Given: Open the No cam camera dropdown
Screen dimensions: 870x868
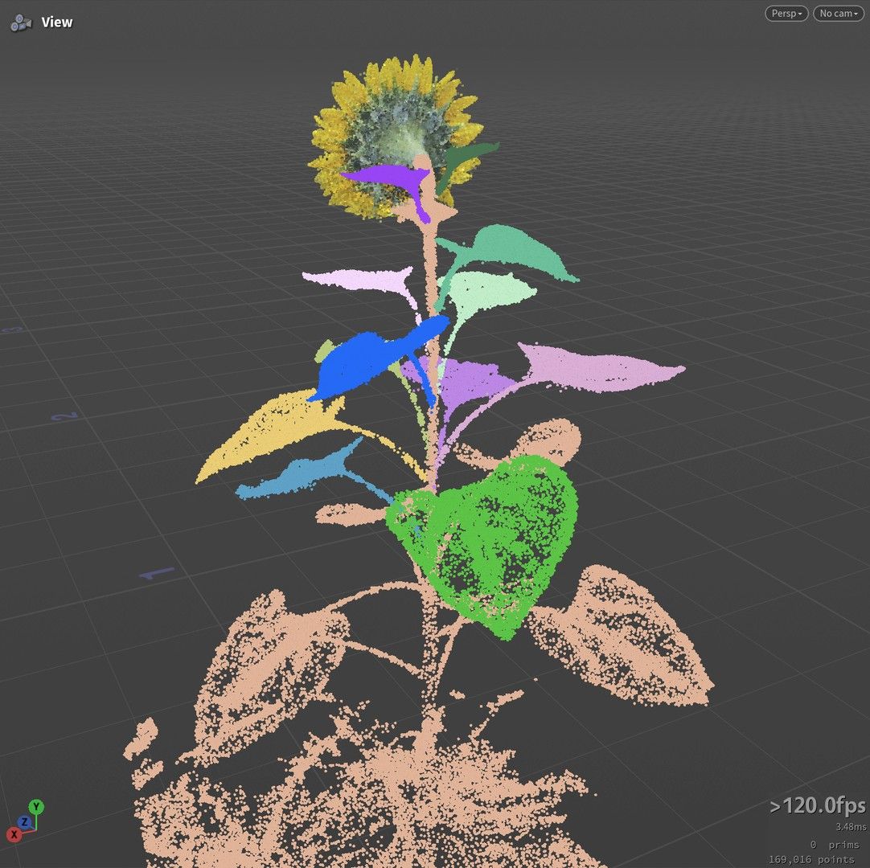Looking at the screenshot, I should 839,14.
